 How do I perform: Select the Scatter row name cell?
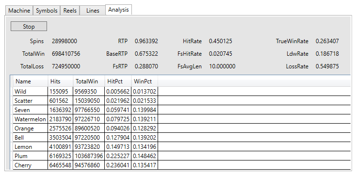click(31, 101)
